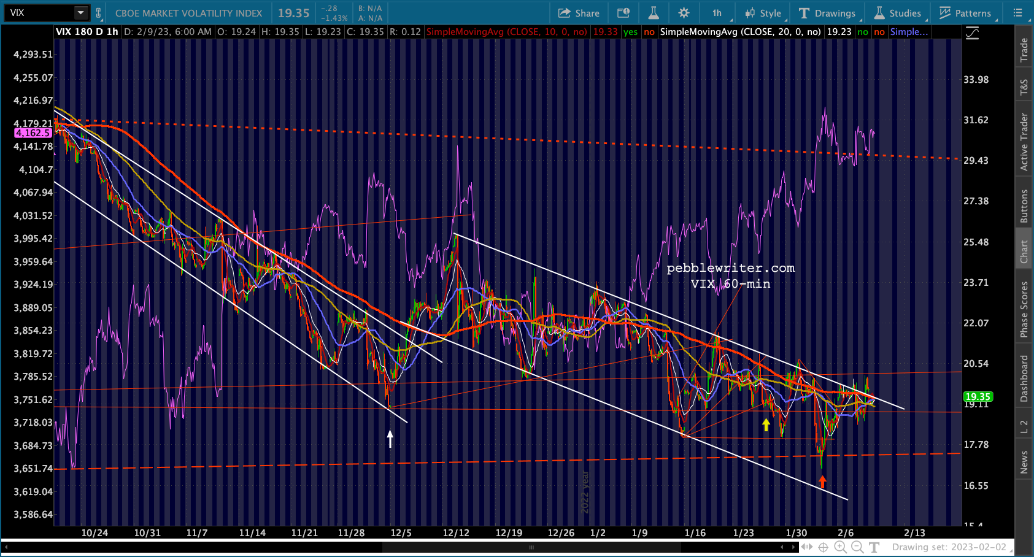Click the 12/12 date on time axis
Screen dimensions: 1034x557
coord(456,533)
